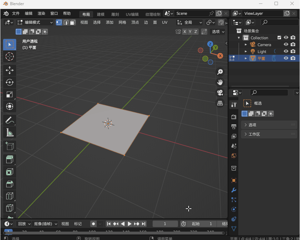Open the World properties tab

234,156
